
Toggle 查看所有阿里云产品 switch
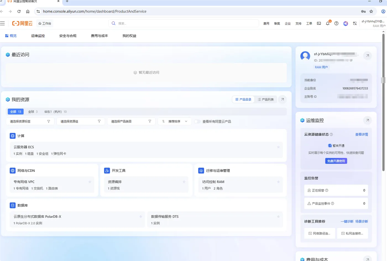pyautogui.click(x=197, y=122)
